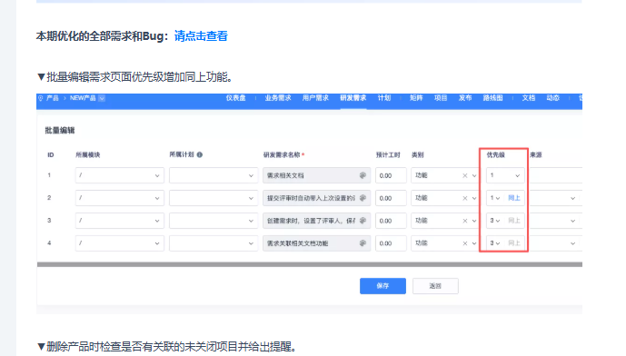Click 同上 for priority in row 4
The image size is (626, 356).
click(x=514, y=243)
